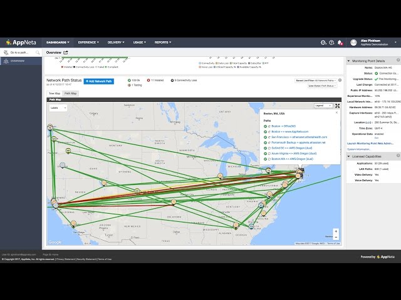
Task: Open the Alec Pinkham account dropdown arrow
Action: [x=395, y=42]
